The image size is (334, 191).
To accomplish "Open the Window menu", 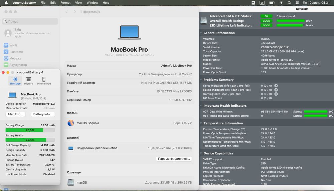I will tap(92, 3).
